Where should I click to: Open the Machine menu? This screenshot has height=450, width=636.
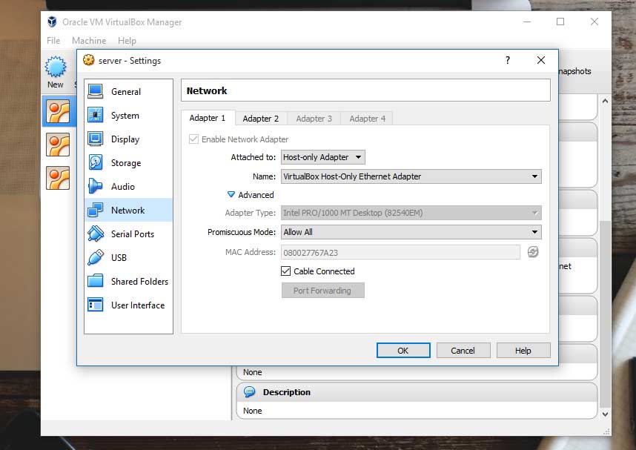coord(89,41)
